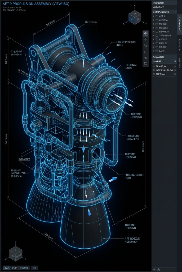The height and width of the screenshot is (272, 182).
Task: Select THERMAL layer name
Action: coord(161,74)
